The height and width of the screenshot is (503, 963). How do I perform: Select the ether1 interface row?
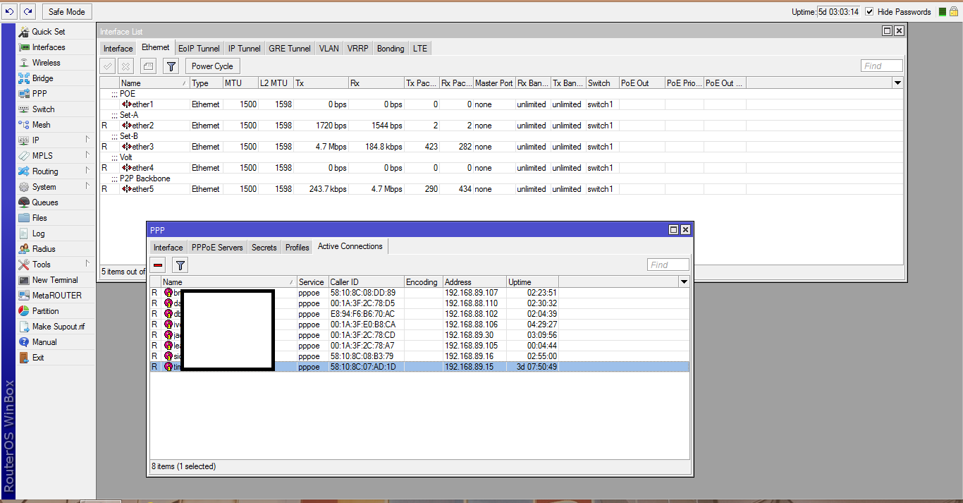click(x=501, y=104)
